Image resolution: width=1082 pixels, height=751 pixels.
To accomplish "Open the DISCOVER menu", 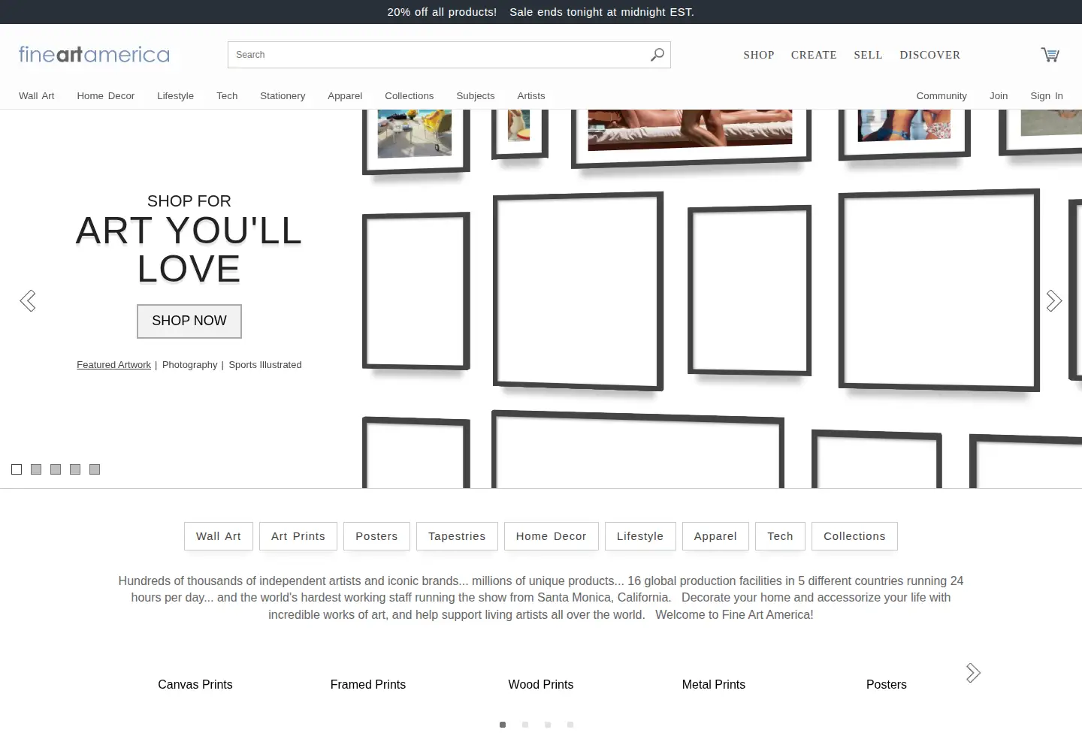I will tap(930, 55).
